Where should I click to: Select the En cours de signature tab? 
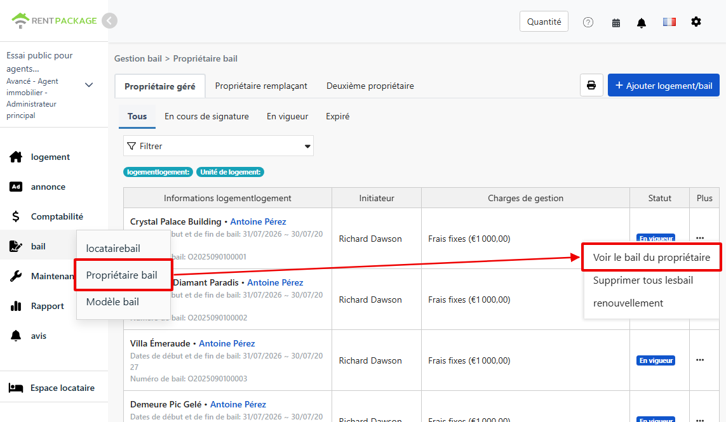206,117
